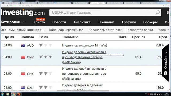
Task: Open the Новости menu item
Action: 59,22
